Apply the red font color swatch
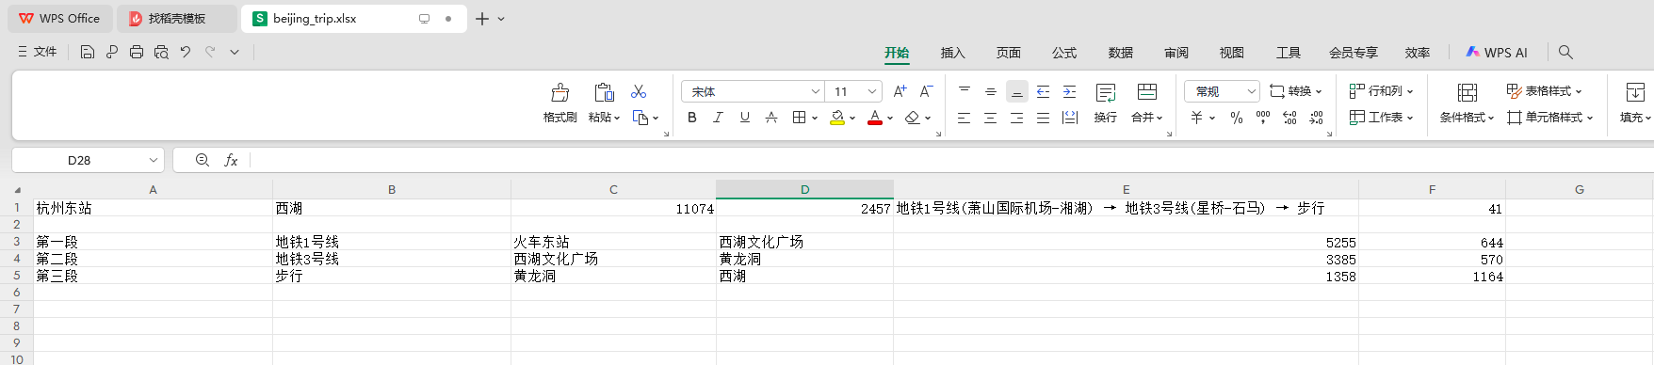The image size is (1654, 365). point(875,119)
